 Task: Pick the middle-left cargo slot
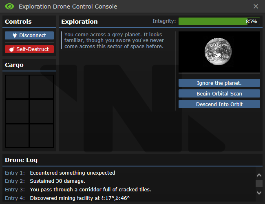pos(17,111)
